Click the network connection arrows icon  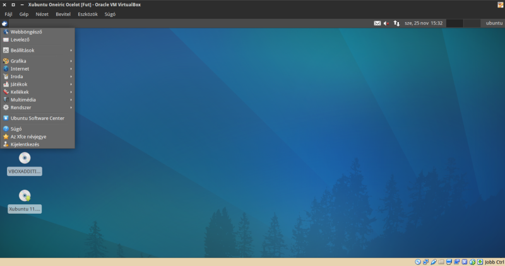pos(396,23)
